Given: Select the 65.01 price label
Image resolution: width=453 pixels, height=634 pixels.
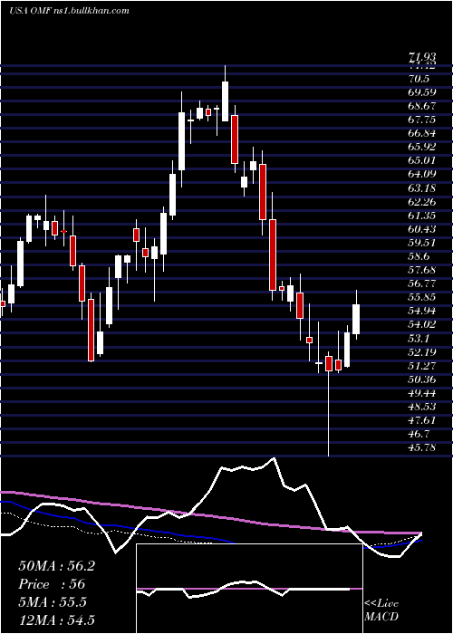Looking at the screenshot, I should (422, 160).
